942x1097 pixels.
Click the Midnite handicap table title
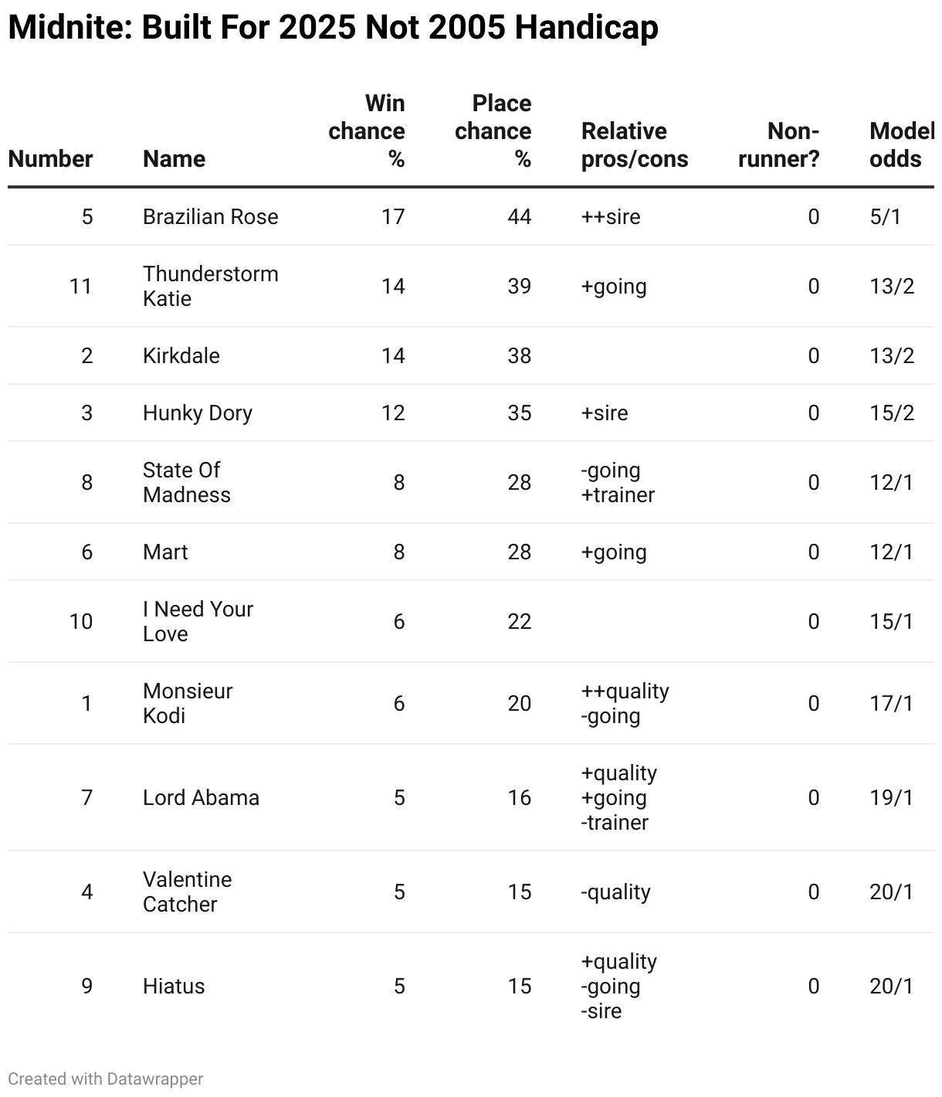(x=333, y=28)
